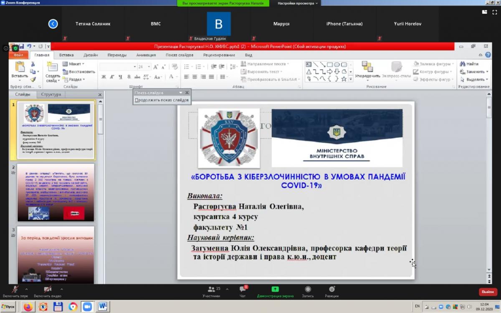The width and height of the screenshot is (501, 313).
Task: Click Продолжить показ слайдов
Action: pos(162,100)
